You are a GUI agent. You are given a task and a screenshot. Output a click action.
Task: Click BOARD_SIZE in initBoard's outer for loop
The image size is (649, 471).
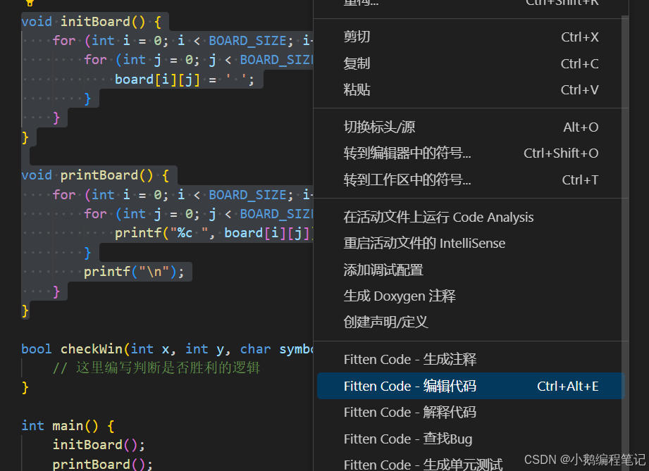tap(247, 41)
